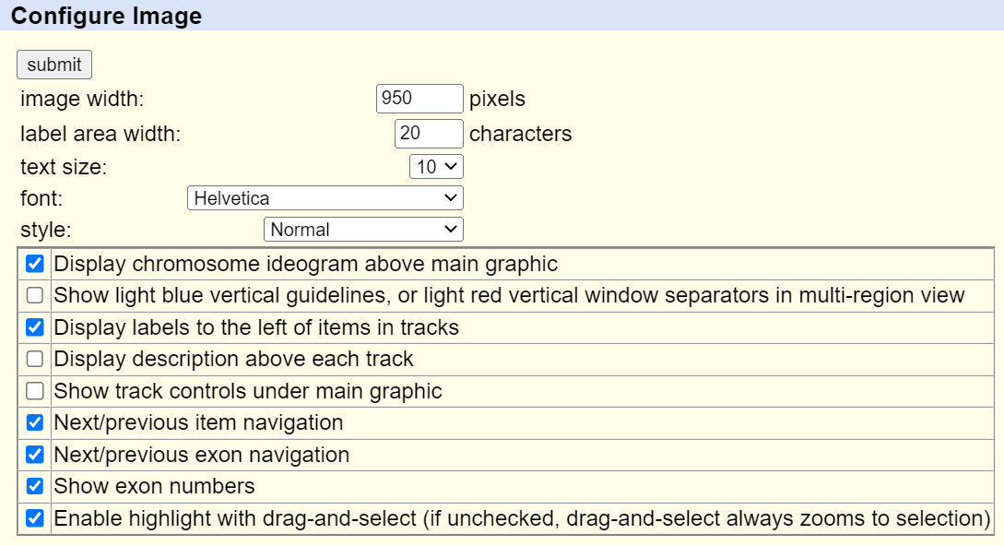The image size is (1004, 546).
Task: Click the label area width field
Action: [429, 134]
